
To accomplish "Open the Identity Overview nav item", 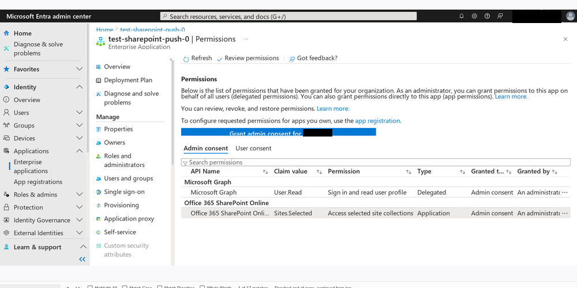I will pos(27,100).
